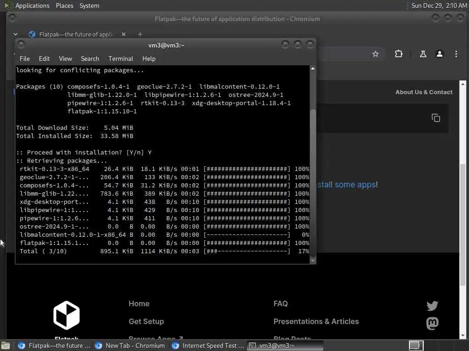This screenshot has height=351, width=469.
Task: Switch to Flatpak taskbar entry
Action: (x=54, y=346)
